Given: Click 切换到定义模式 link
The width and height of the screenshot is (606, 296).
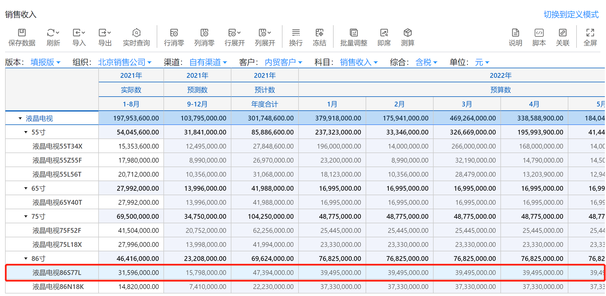Looking at the screenshot, I should (571, 14).
